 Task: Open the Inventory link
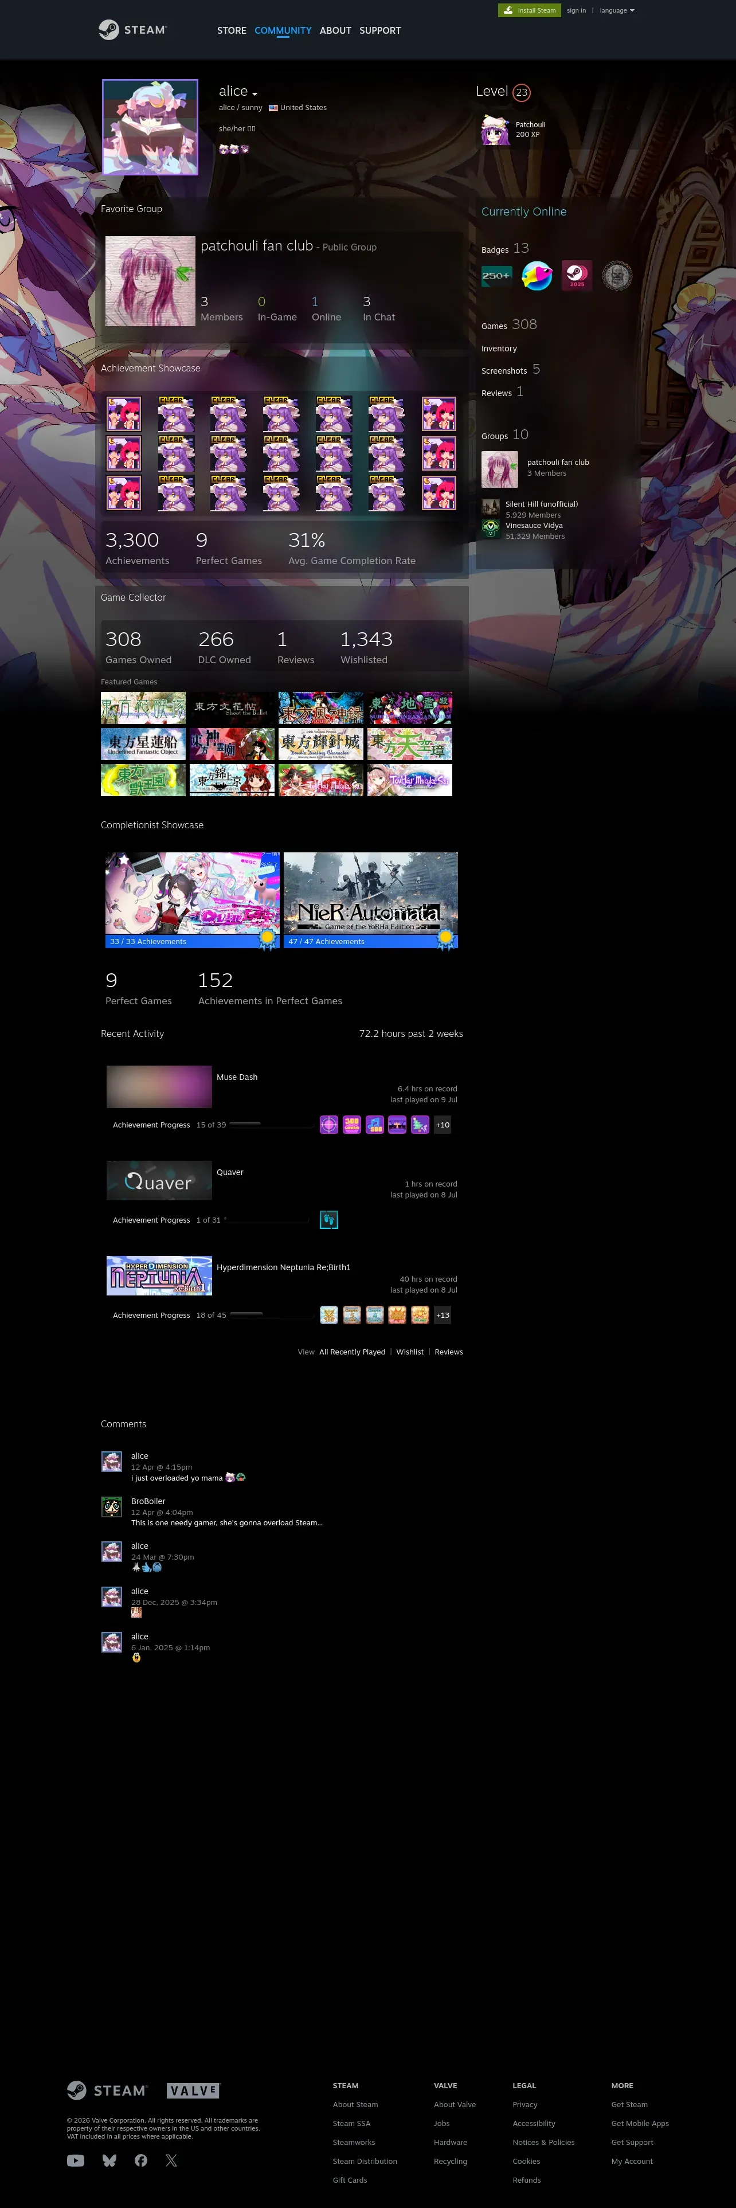pyautogui.click(x=499, y=349)
